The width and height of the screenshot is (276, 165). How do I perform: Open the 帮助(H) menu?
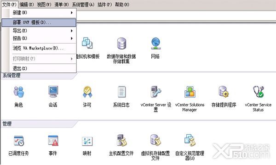[x=122, y=5]
